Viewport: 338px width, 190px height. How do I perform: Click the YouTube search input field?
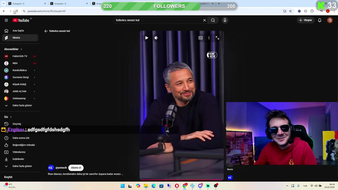pos(158,20)
